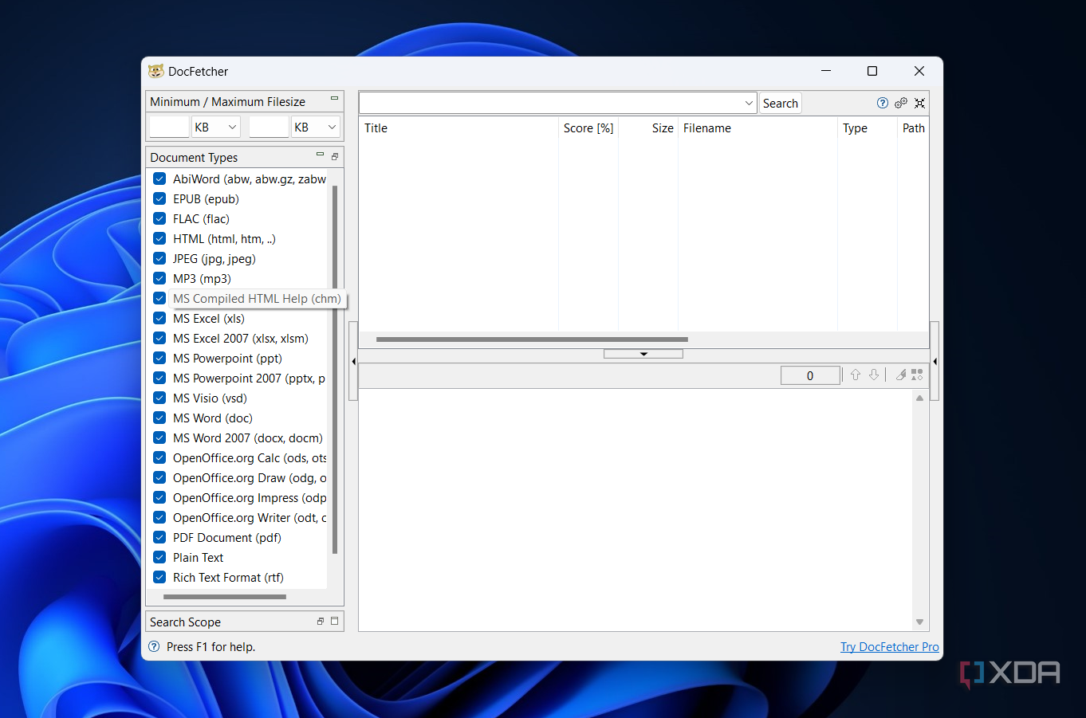Viewport: 1086px width, 718px height.
Task: Click the minimize-to-tray arrows icon
Action: click(919, 103)
